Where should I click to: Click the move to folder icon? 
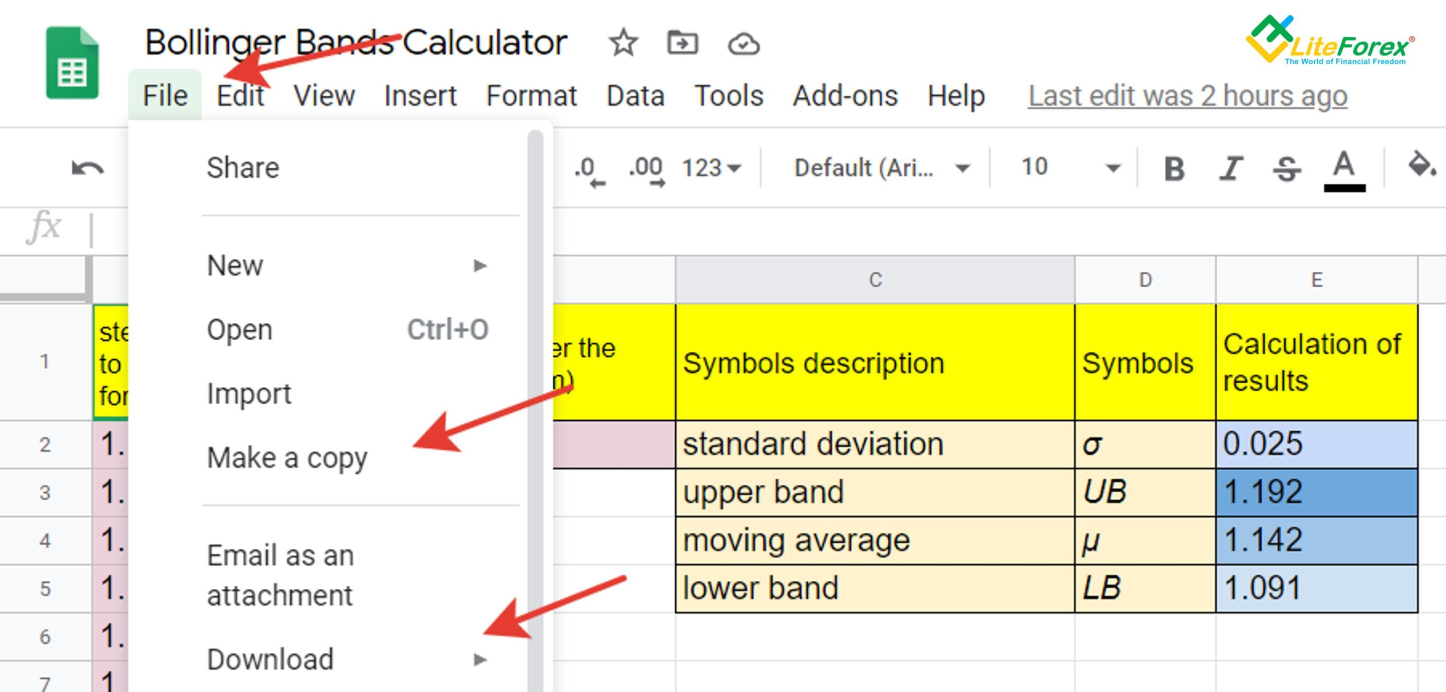click(682, 43)
